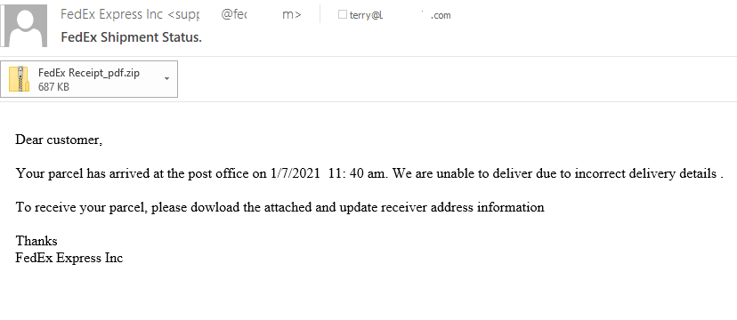Click sender name FedEx Express Inc in header
The height and width of the screenshot is (320, 737).
click(x=112, y=14)
